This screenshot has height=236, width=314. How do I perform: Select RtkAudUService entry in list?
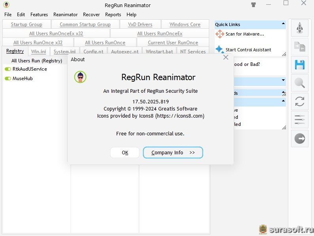pos(30,69)
